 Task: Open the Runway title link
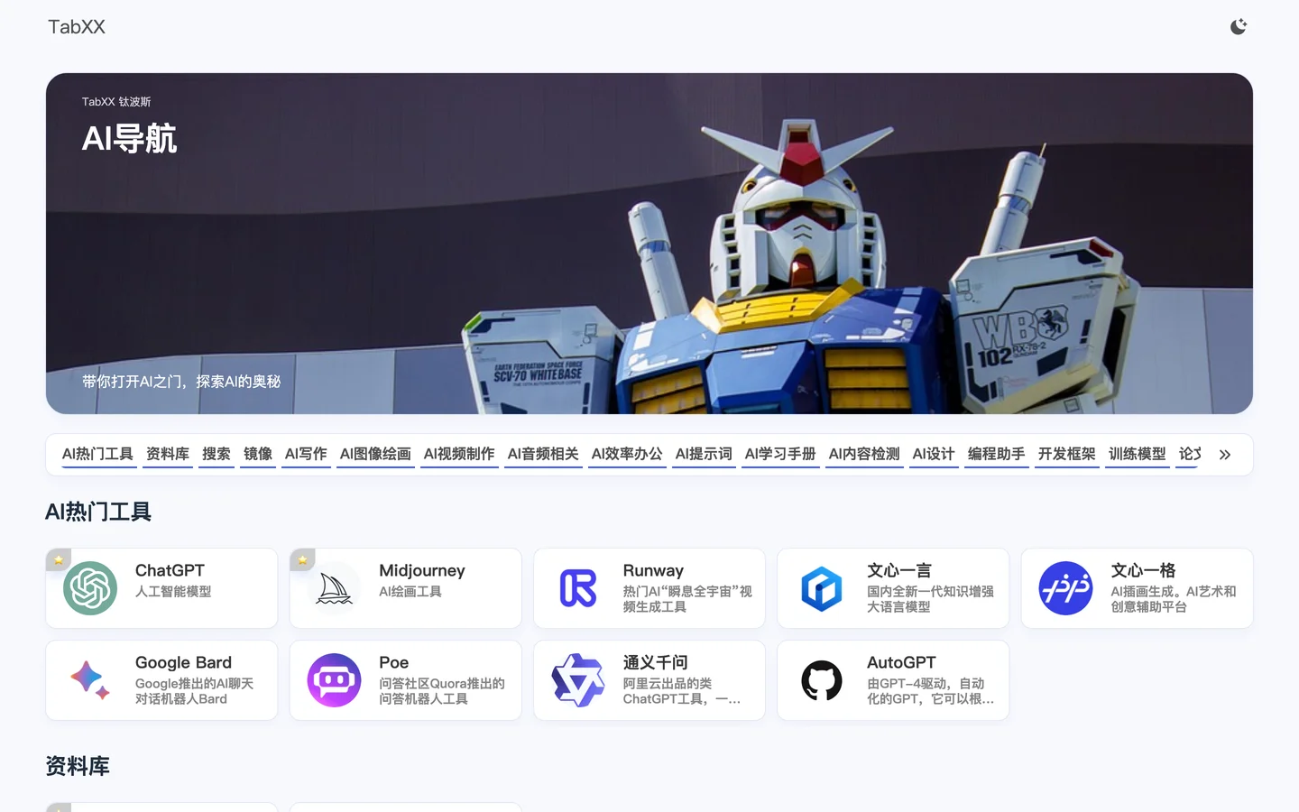[x=653, y=571]
